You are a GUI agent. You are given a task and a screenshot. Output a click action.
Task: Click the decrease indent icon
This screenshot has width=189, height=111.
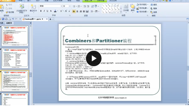click(85, 6)
